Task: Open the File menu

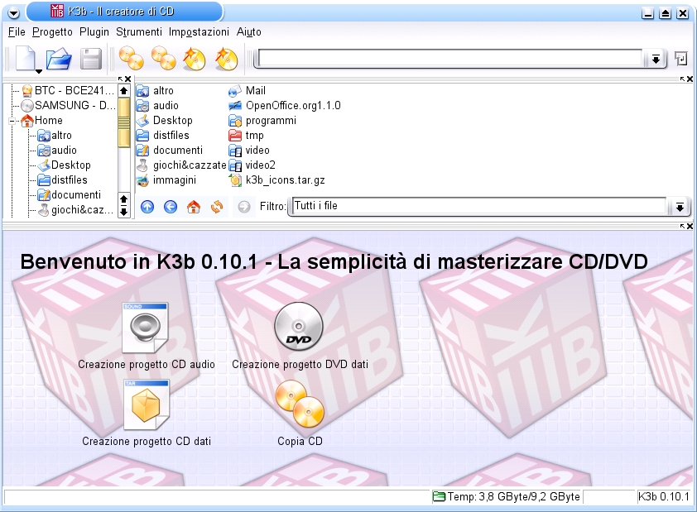Action: 17,32
